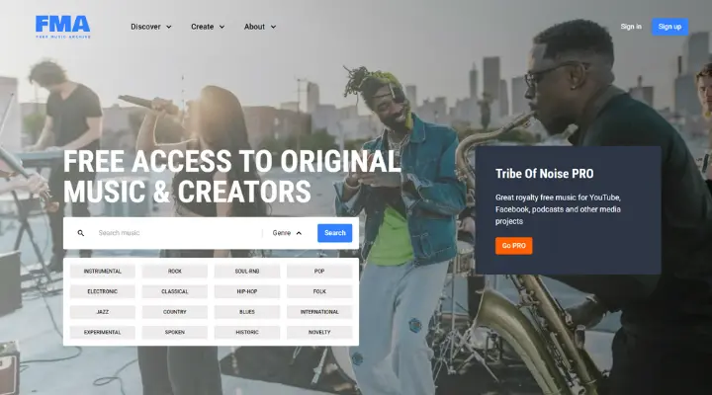The height and width of the screenshot is (395, 712).
Task: Open the About dropdown menu
Action: pos(260,27)
